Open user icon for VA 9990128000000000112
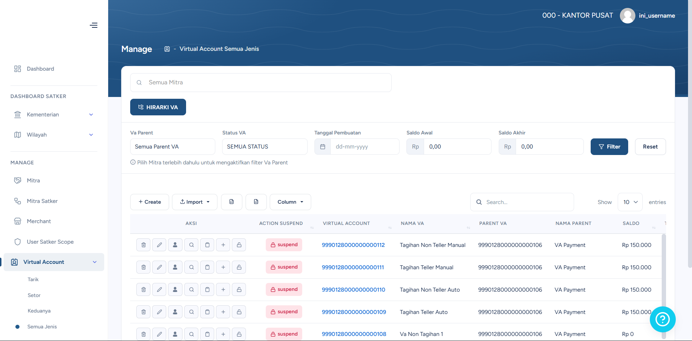Image resolution: width=692 pixels, height=341 pixels. [x=175, y=245]
